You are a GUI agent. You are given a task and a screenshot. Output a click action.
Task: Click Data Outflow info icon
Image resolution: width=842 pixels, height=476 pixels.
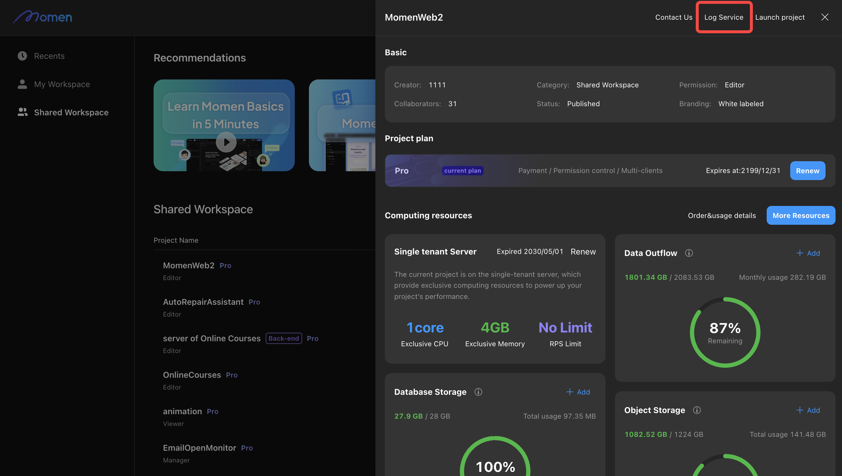(689, 253)
